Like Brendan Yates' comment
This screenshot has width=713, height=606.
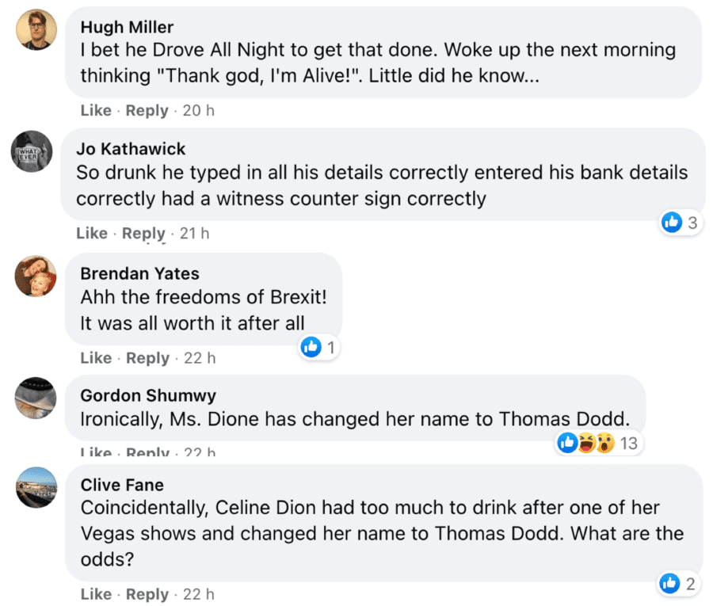[x=96, y=357]
